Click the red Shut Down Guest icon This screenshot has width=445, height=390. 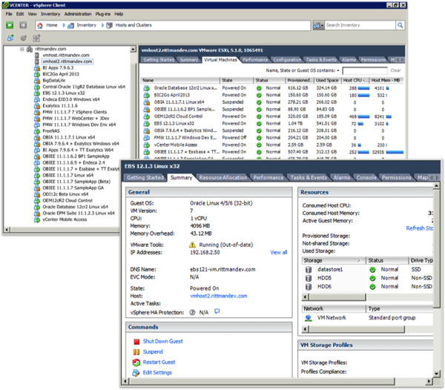(136, 342)
